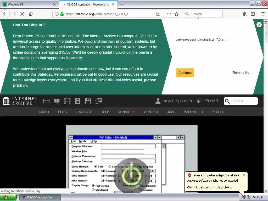Open the HELP item in Archive nav
268x201 pixels.
tap(105, 112)
